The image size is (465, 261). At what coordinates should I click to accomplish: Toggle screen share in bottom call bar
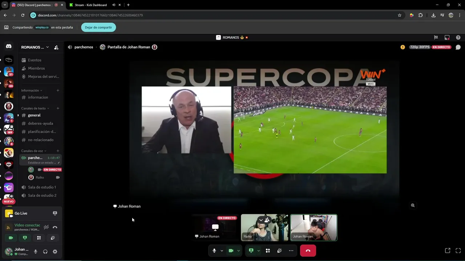pos(251,250)
